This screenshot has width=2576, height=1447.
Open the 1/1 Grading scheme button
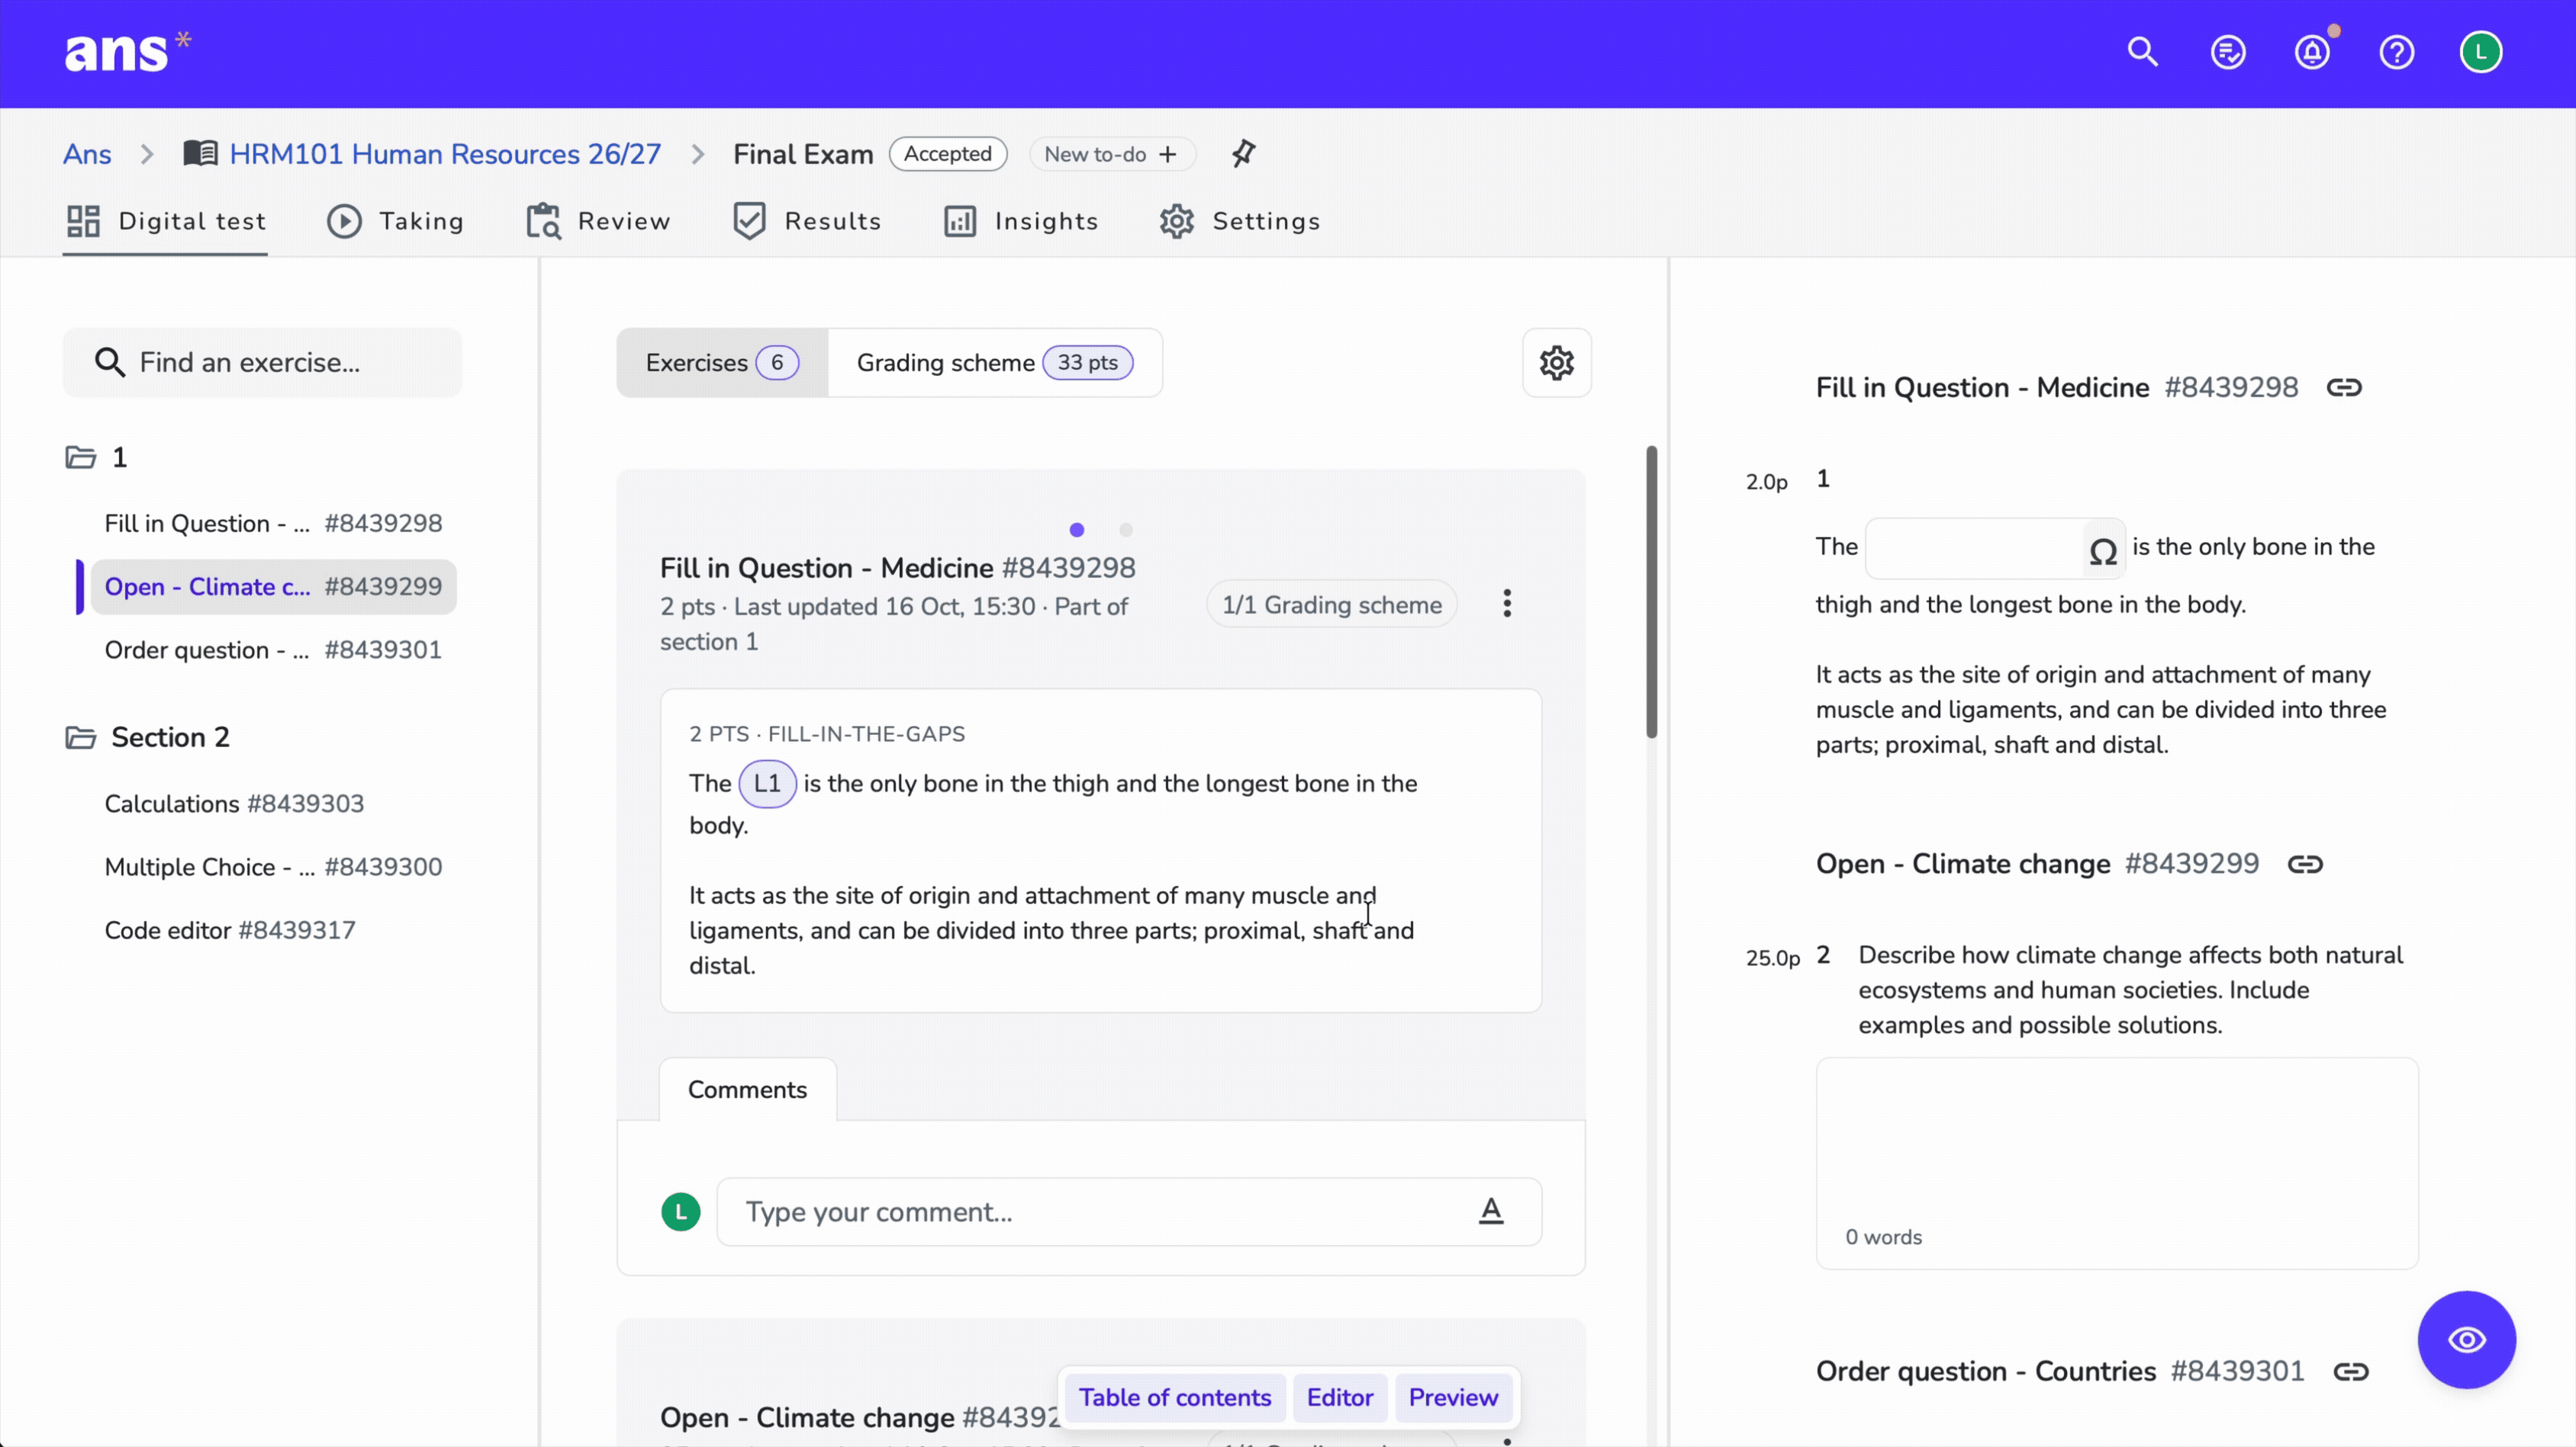tap(1332, 605)
